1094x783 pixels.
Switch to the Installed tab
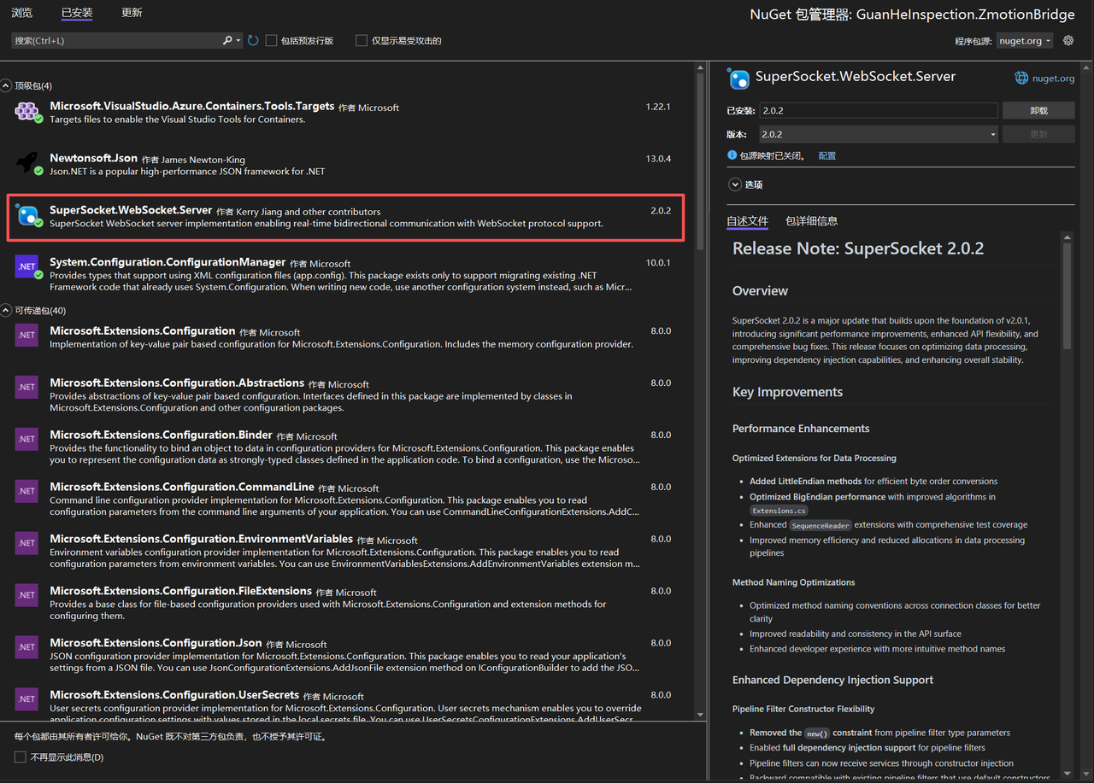(x=77, y=13)
